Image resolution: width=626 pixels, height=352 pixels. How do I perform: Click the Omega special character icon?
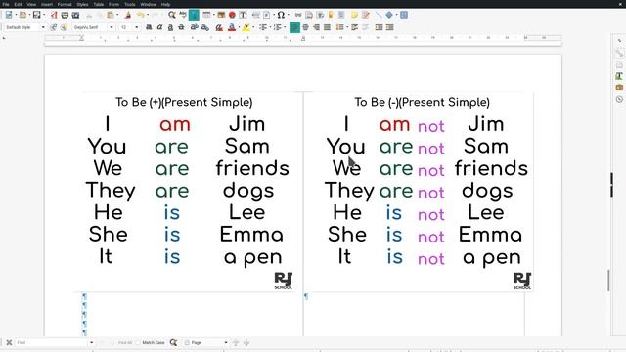pyautogui.click(x=281, y=15)
